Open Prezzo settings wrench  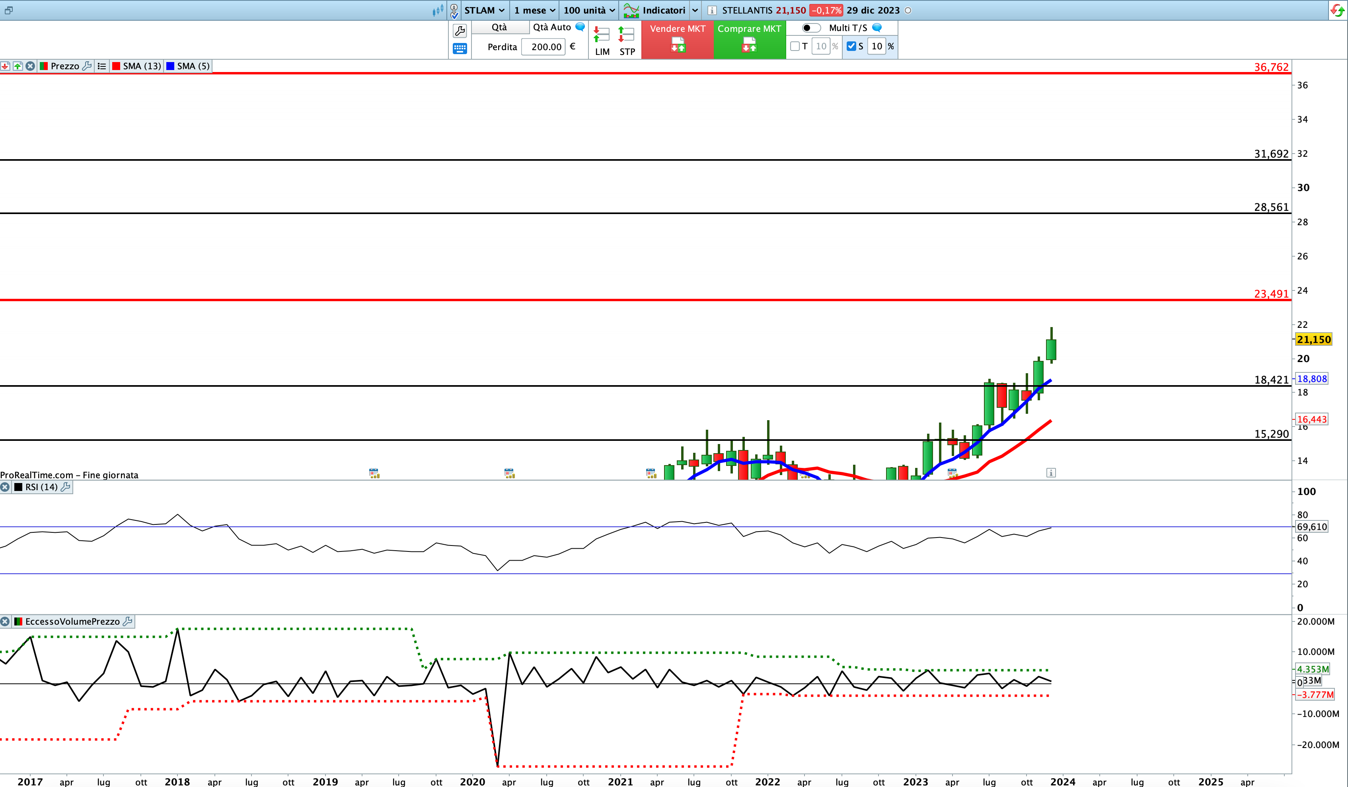pyautogui.click(x=87, y=66)
